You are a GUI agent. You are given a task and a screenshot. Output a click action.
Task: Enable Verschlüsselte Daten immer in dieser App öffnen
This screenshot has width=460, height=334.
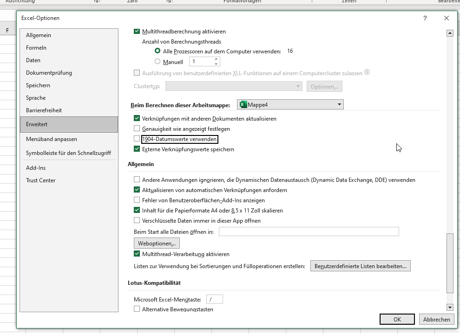pos(137,221)
